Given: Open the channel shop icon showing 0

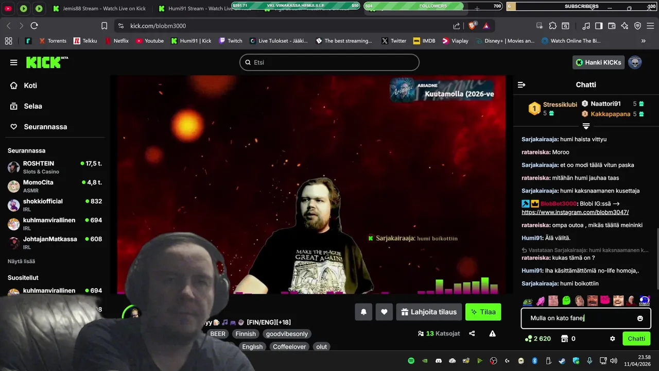Looking at the screenshot, I should 564,339.
